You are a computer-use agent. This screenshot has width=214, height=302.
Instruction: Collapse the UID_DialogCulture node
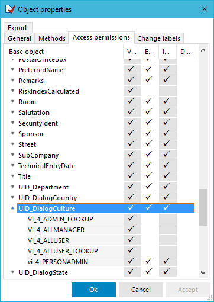12,208
